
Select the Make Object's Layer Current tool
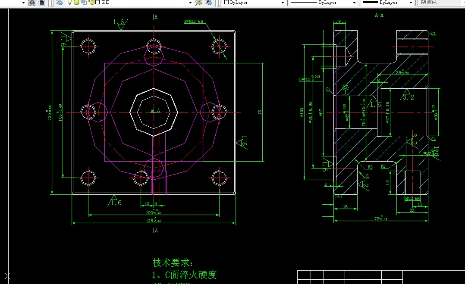(x=199, y=3)
